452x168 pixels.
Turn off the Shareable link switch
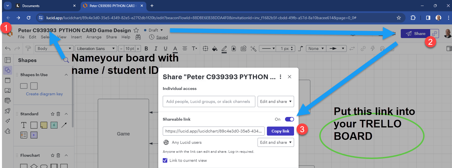tap(290, 119)
